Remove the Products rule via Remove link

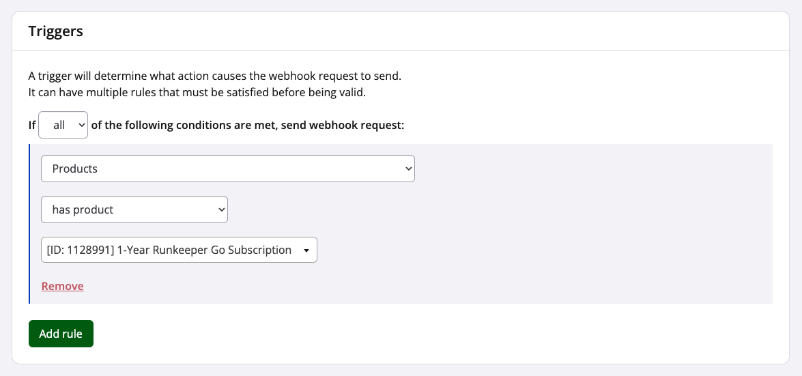(62, 286)
